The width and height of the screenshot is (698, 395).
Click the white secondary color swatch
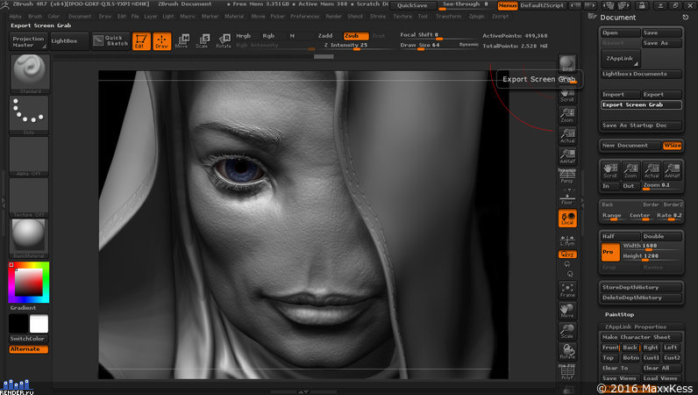click(39, 324)
